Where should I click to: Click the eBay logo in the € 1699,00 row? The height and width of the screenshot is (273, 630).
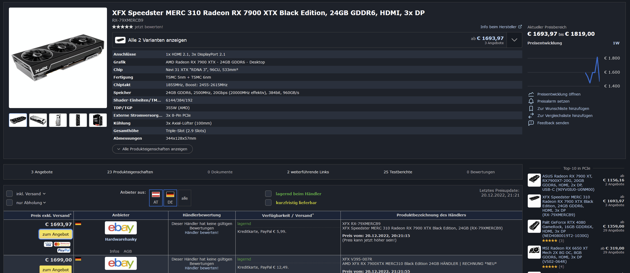point(121,263)
